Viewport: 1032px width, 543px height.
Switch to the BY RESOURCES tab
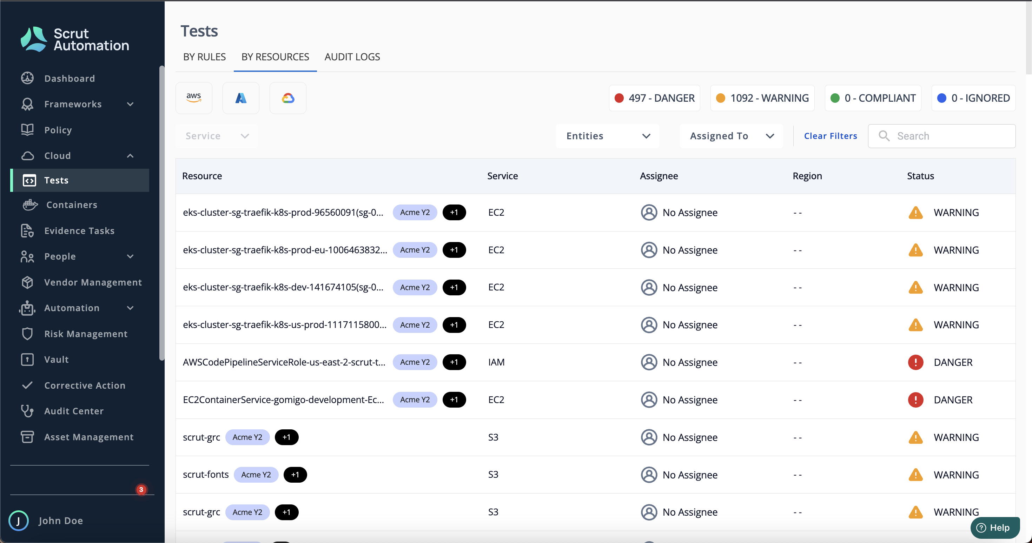(275, 57)
